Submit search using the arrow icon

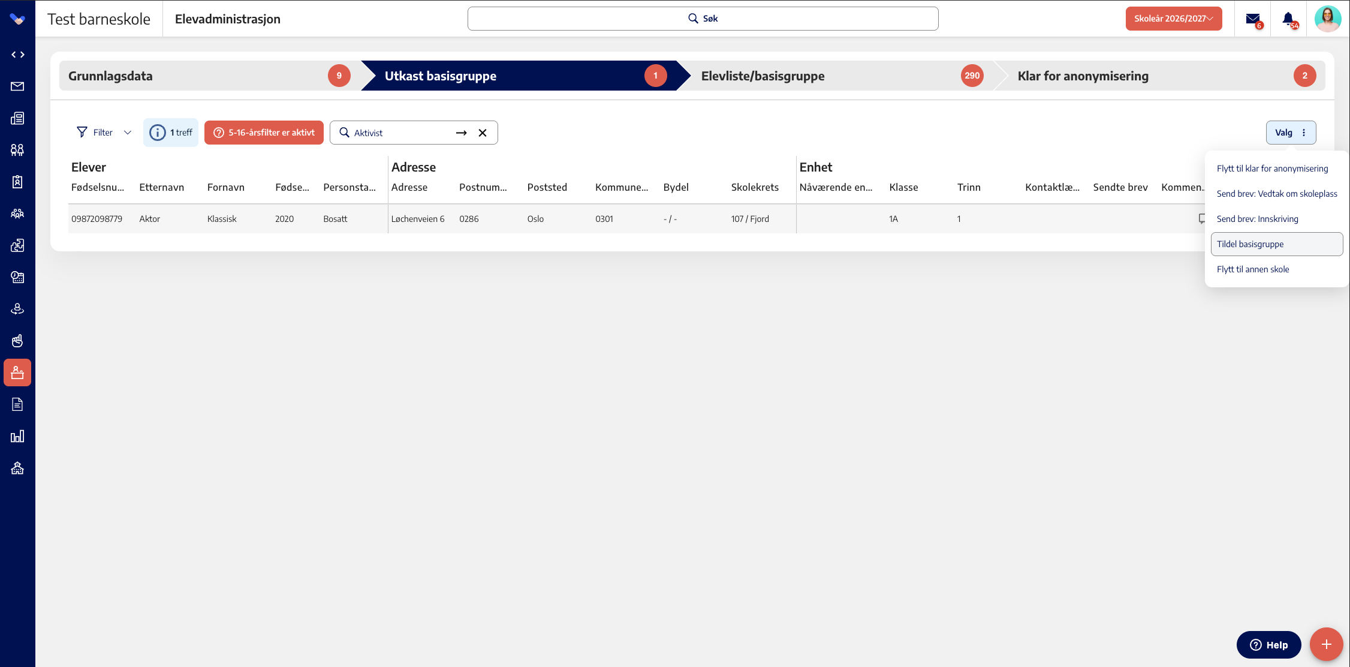coord(461,133)
